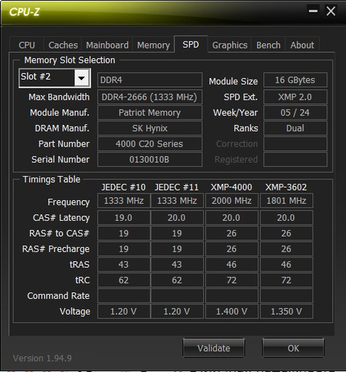Click the XMP-4000 frequency cell 2000 MHz
The width and height of the screenshot is (346, 372).
point(231,201)
